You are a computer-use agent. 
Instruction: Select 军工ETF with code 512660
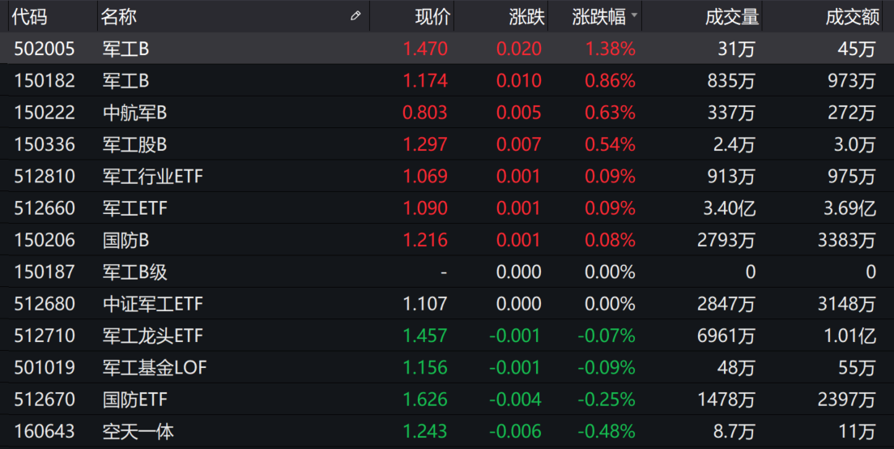click(x=134, y=208)
